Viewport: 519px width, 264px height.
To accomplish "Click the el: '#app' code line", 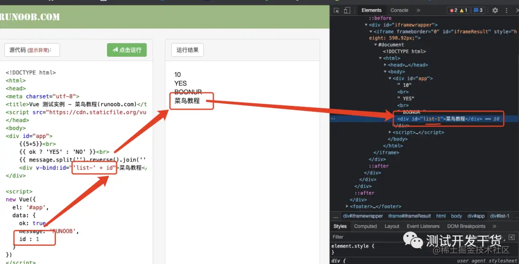I will tap(30, 207).
